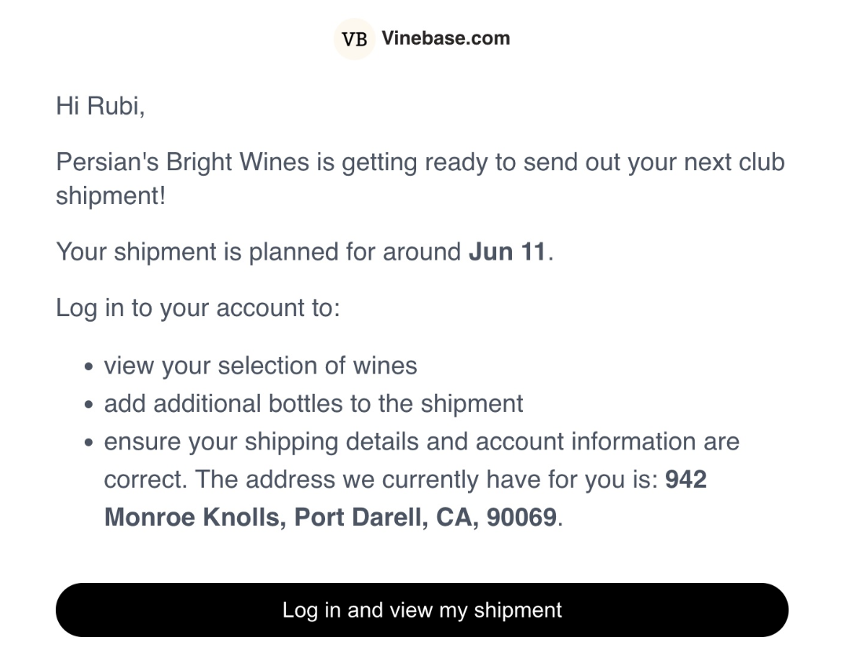848x670 pixels.
Task: Click the "Log in to your account to:" line
Action: (198, 308)
